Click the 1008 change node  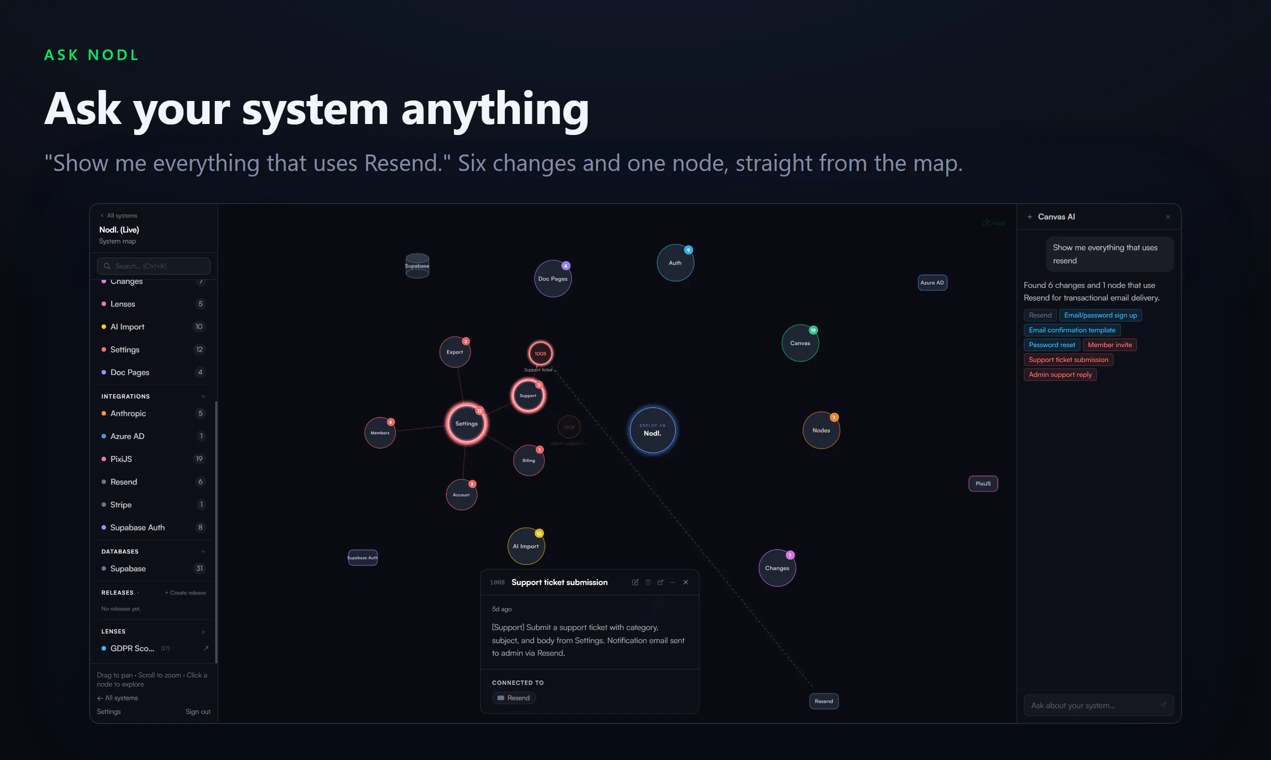540,353
